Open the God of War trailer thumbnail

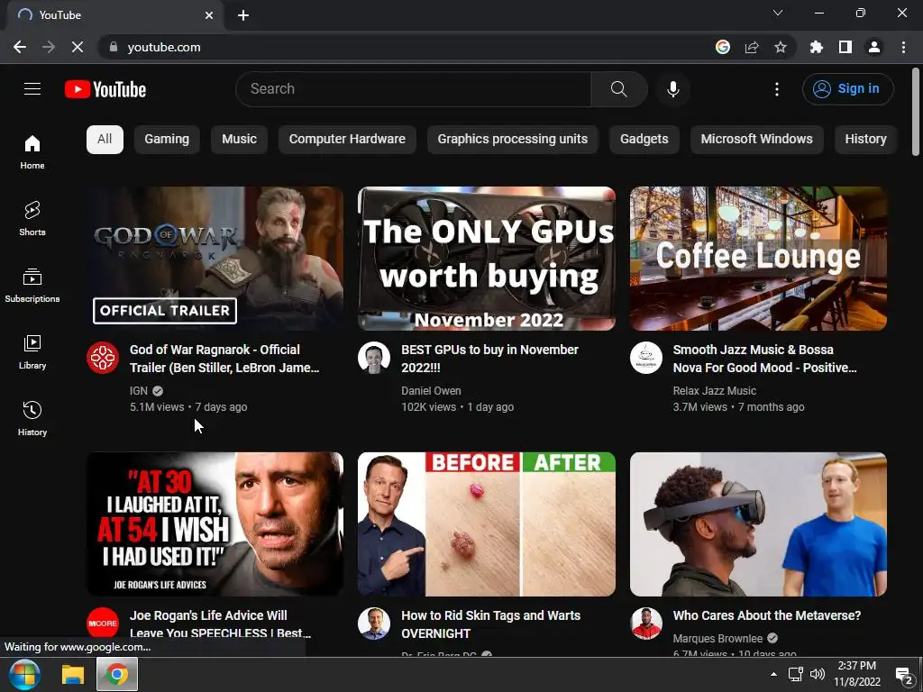click(x=215, y=259)
